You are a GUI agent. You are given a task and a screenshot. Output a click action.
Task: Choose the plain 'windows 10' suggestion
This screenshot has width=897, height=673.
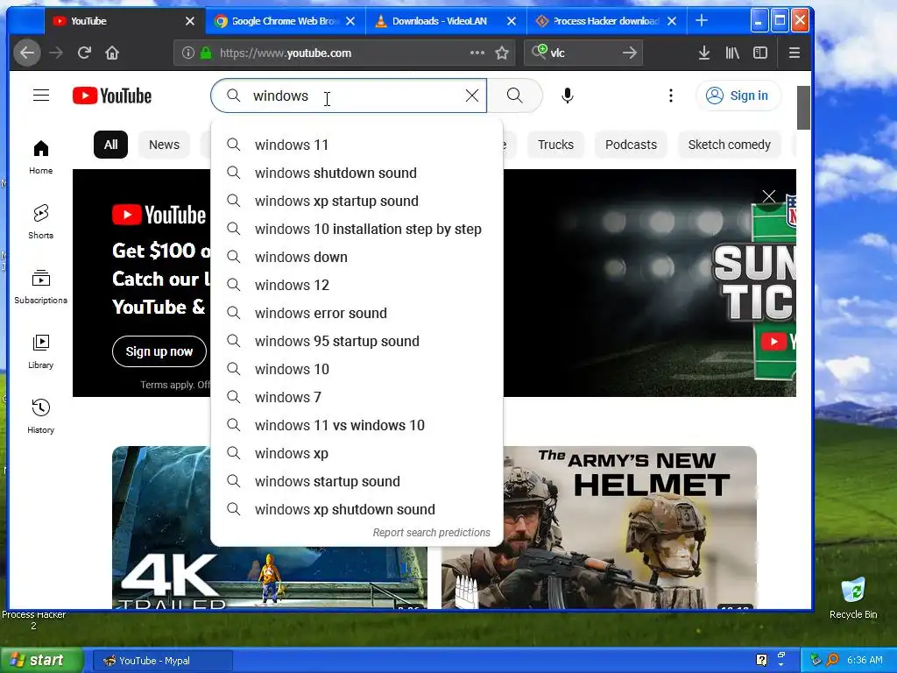tap(357, 369)
